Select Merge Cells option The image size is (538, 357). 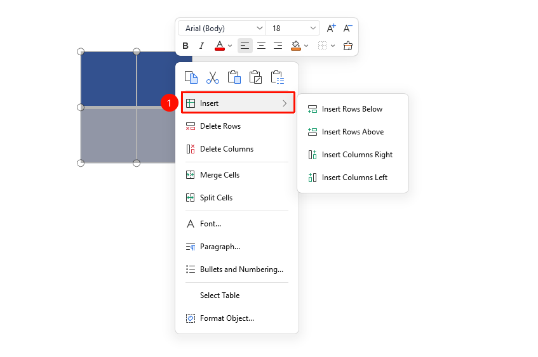237,175
